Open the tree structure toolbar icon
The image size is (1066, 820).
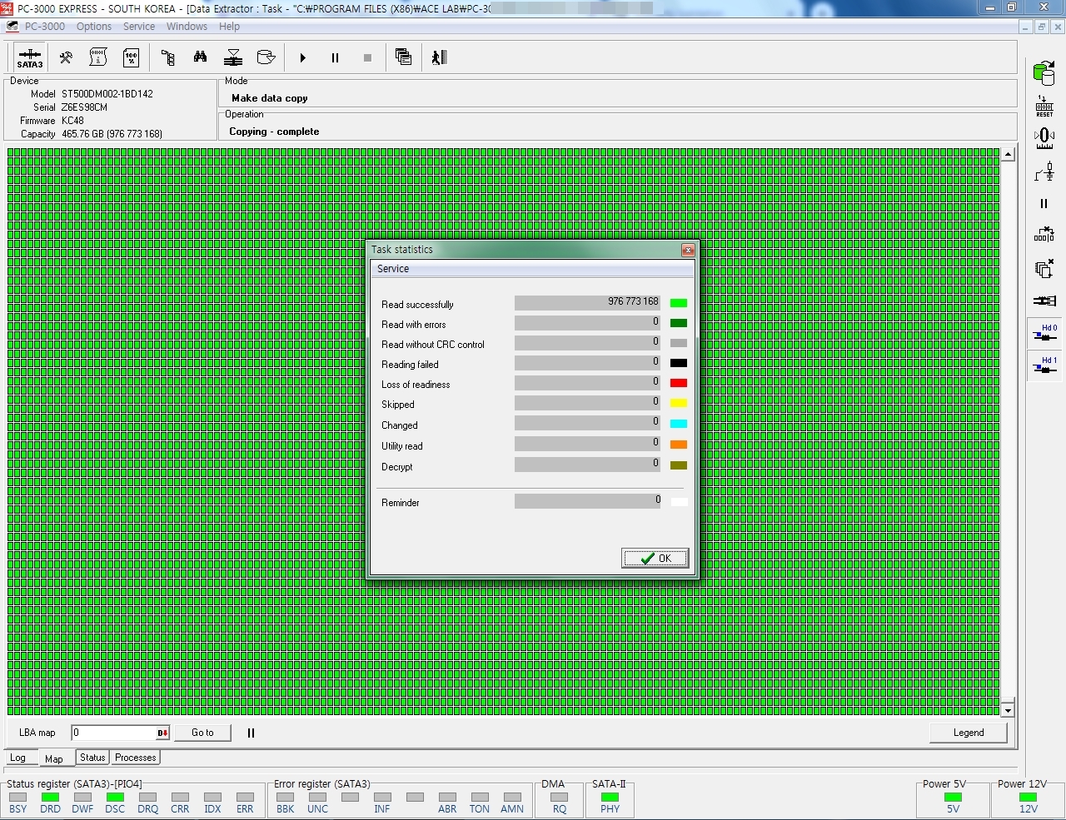click(167, 57)
